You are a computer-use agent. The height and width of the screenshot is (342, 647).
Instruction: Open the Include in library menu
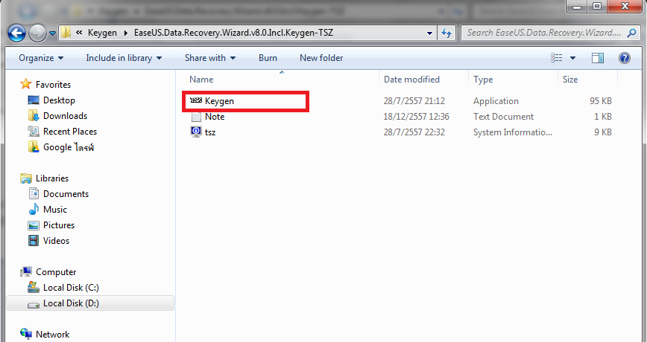click(124, 58)
